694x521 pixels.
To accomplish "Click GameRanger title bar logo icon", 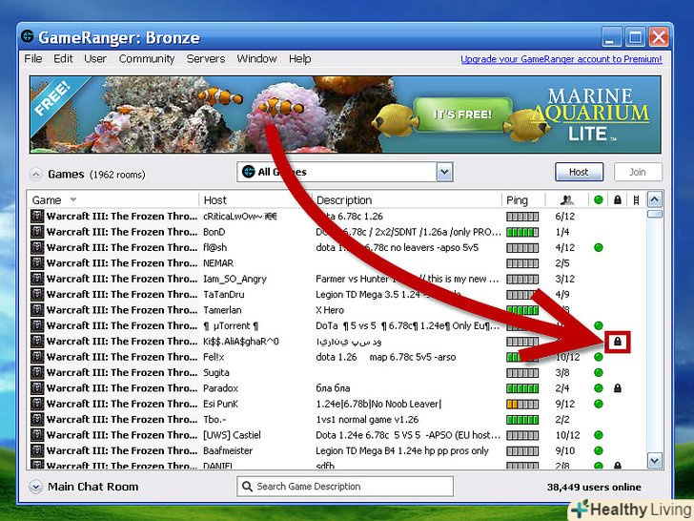I will click(28, 36).
